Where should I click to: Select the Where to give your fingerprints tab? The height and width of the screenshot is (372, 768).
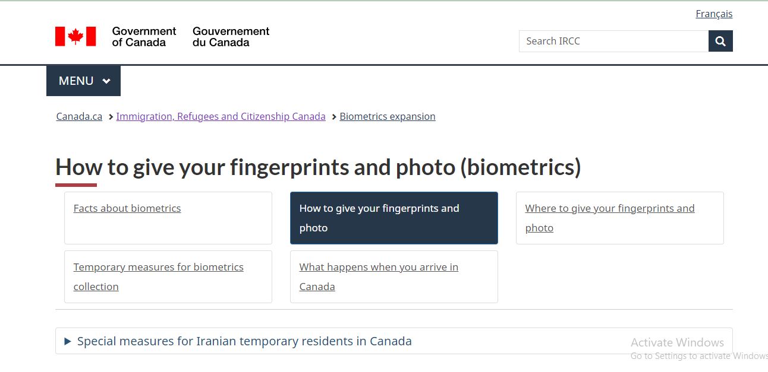pos(609,218)
